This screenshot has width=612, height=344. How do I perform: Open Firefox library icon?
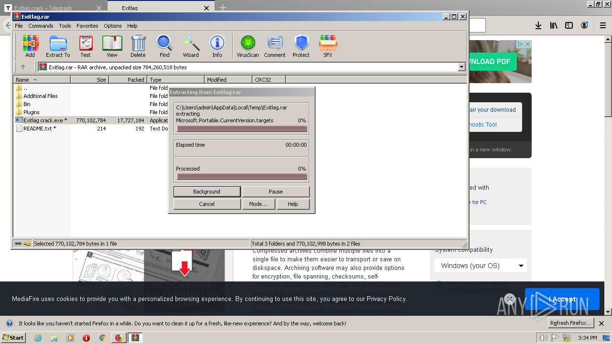554,25
